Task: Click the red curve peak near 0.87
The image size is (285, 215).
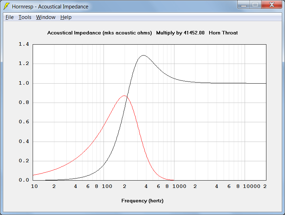Action: point(124,96)
